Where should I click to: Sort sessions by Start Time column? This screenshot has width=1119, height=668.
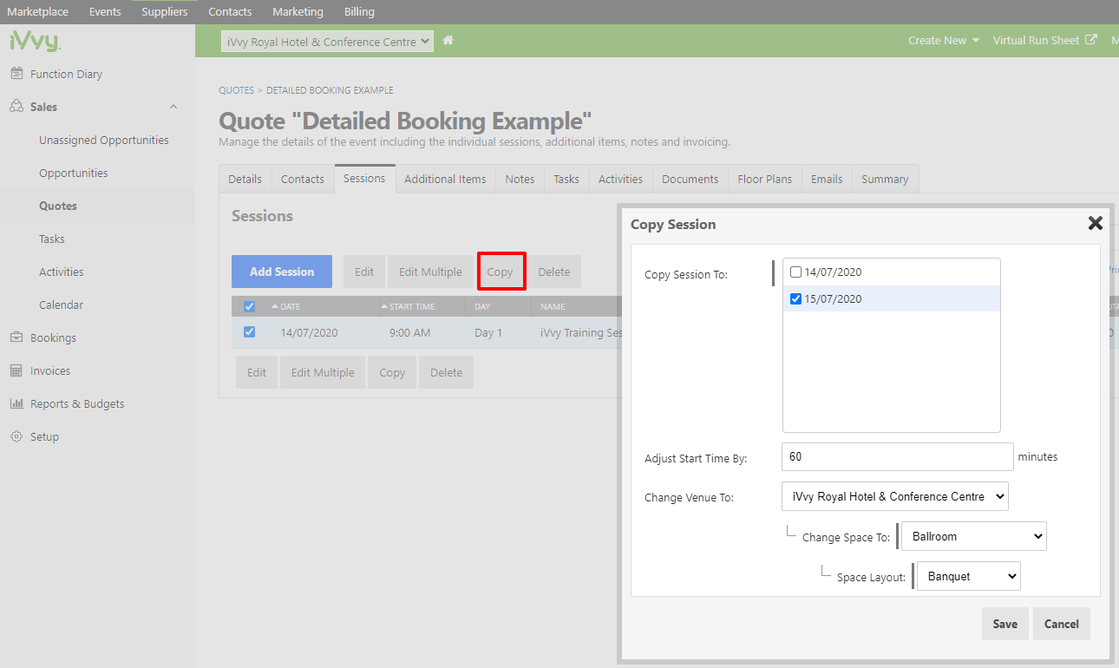click(x=408, y=306)
